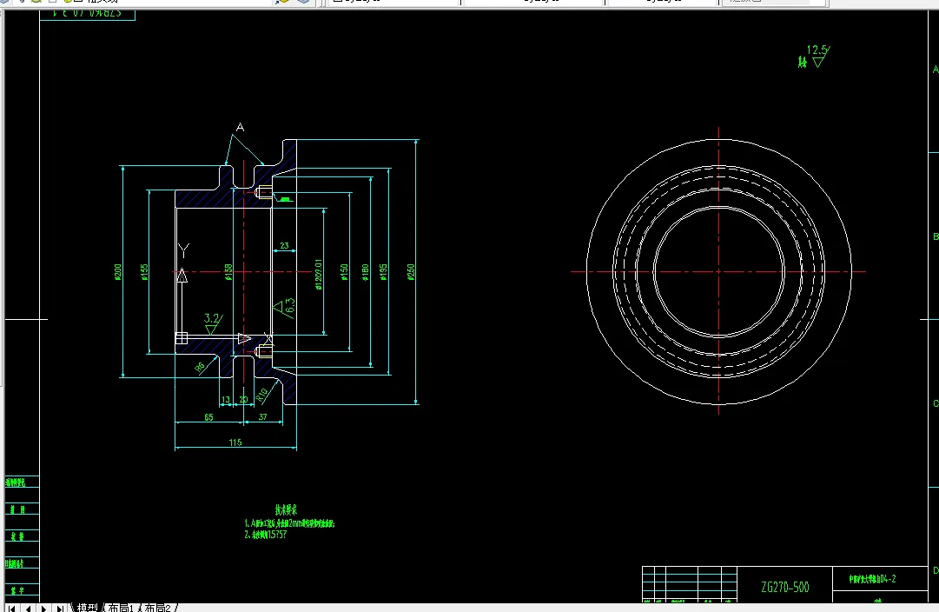Select the 12.5 general roughness symbol
This screenshot has width=939, height=612.
pyautogui.click(x=817, y=55)
